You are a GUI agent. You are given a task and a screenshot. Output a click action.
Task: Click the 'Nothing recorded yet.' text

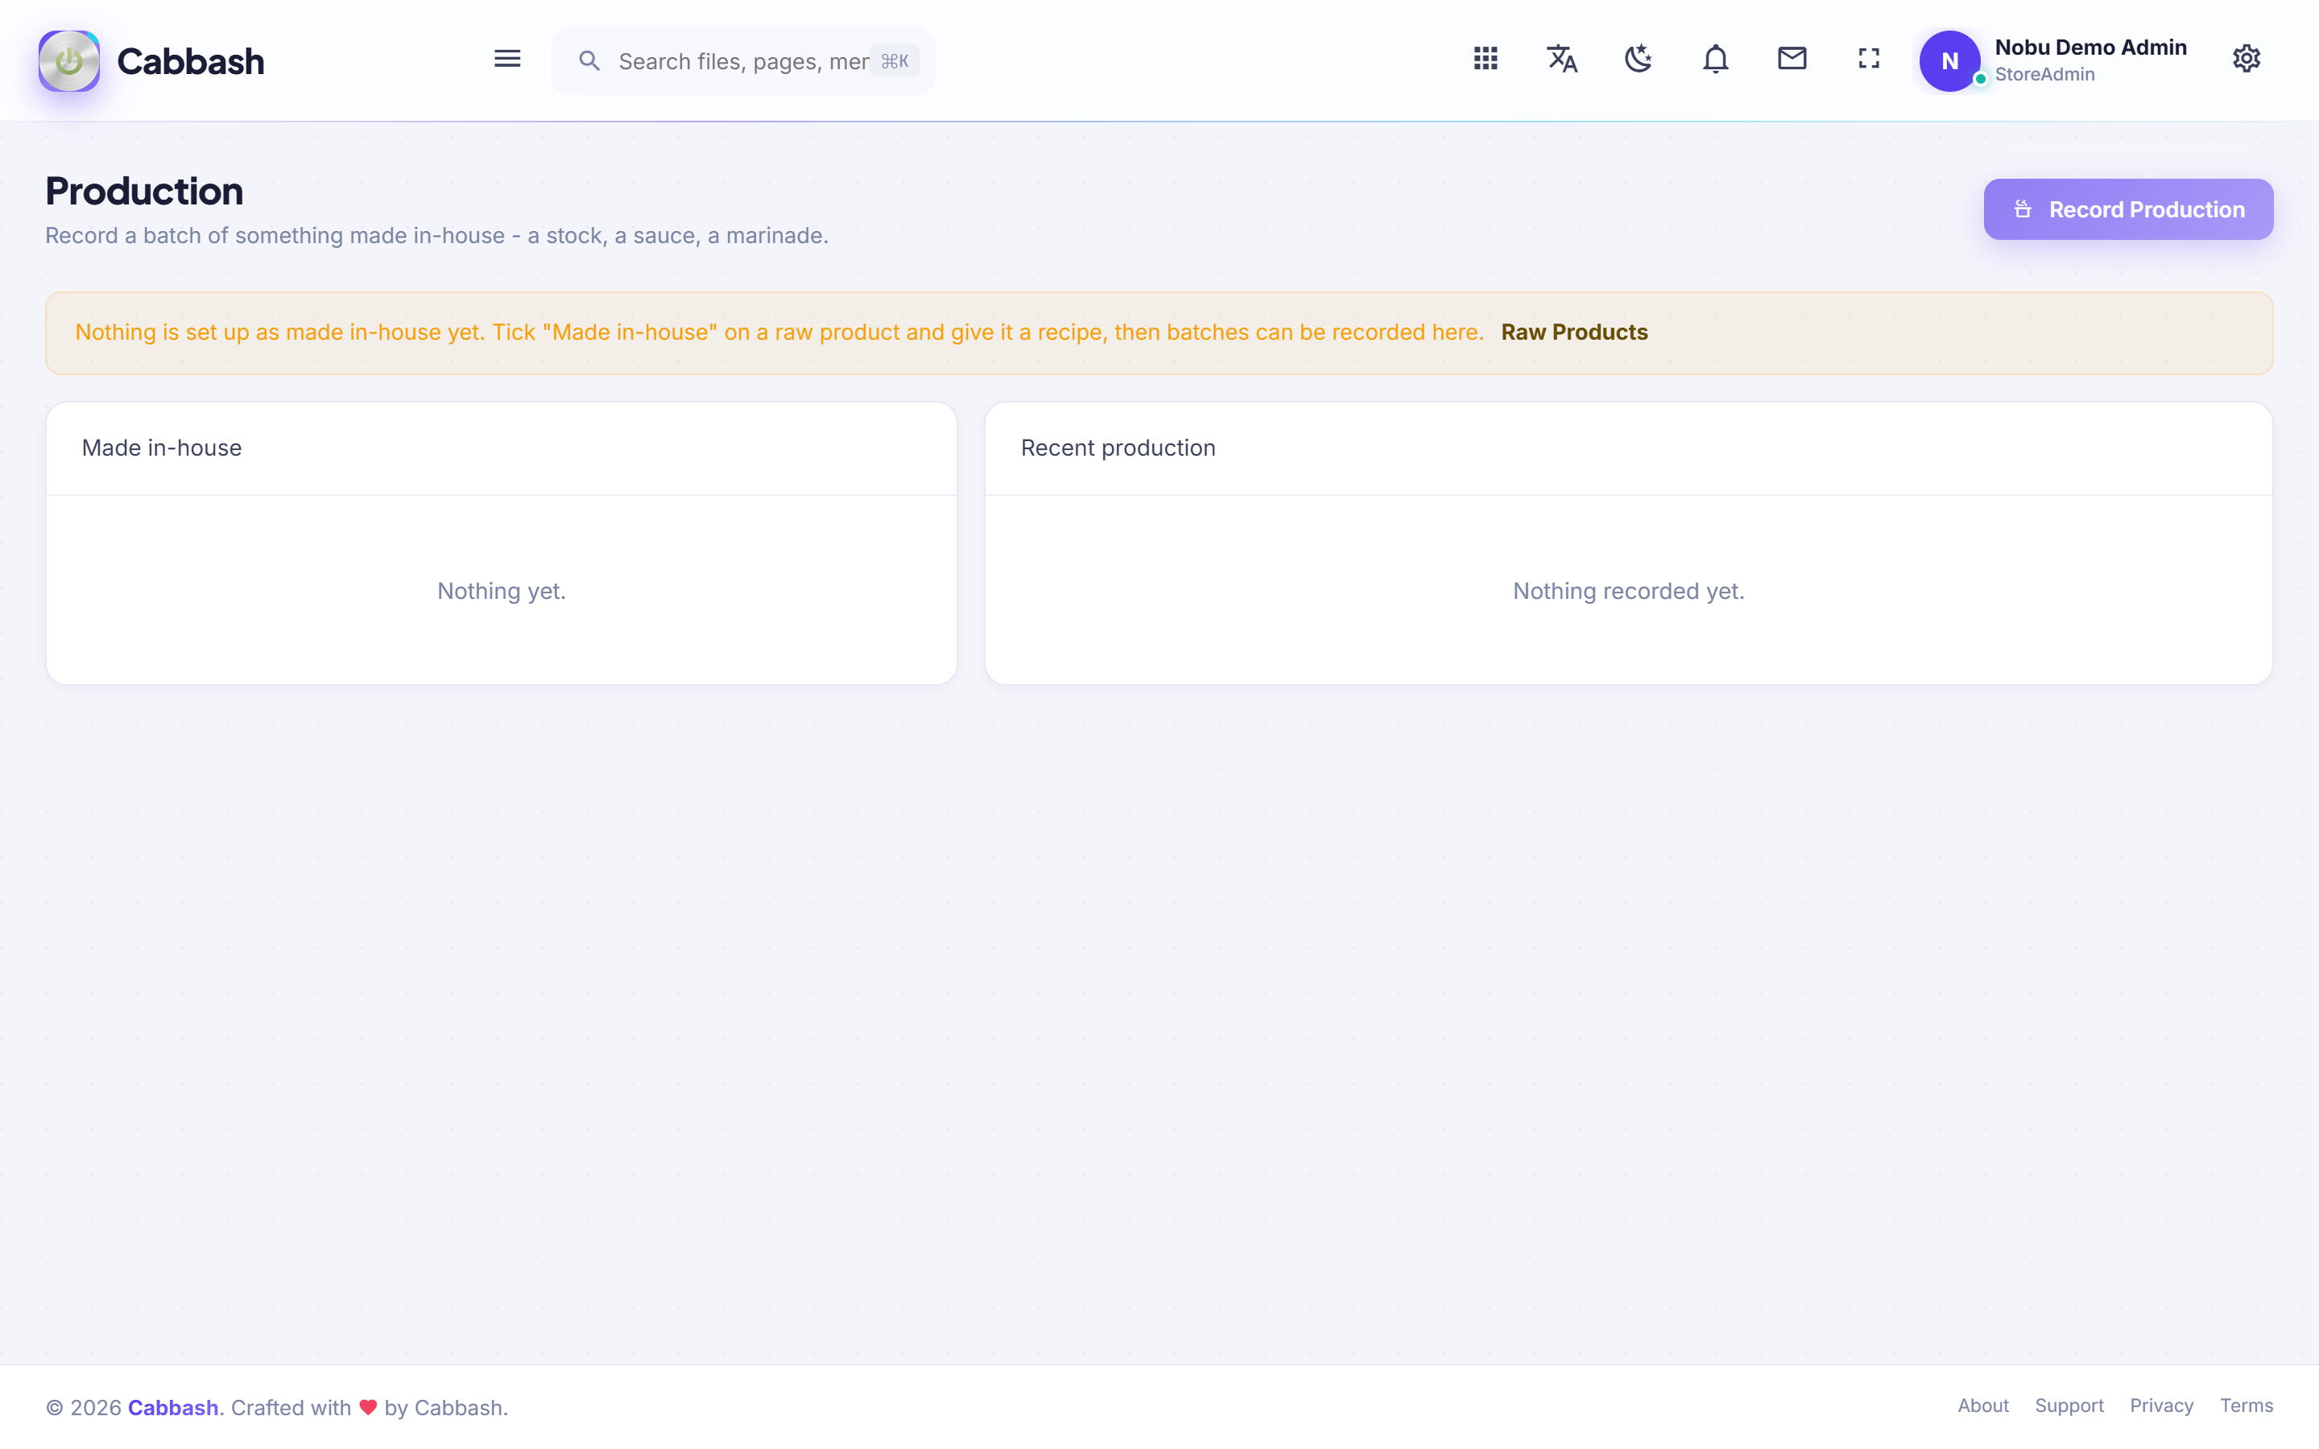click(x=1628, y=592)
